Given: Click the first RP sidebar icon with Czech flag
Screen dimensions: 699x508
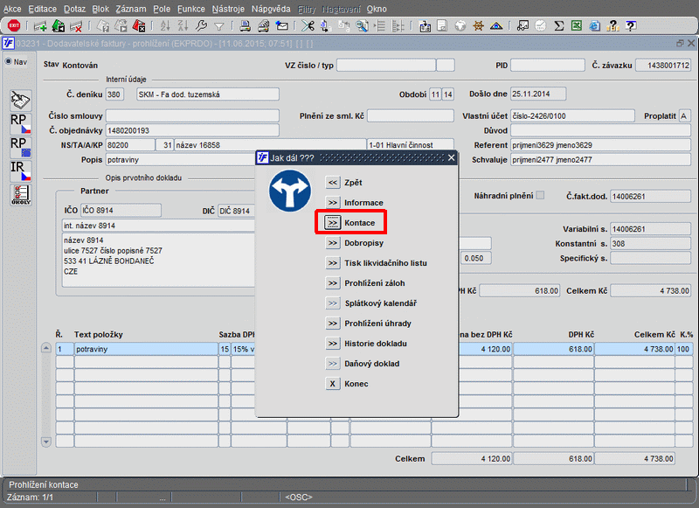Looking at the screenshot, I should [x=20, y=123].
